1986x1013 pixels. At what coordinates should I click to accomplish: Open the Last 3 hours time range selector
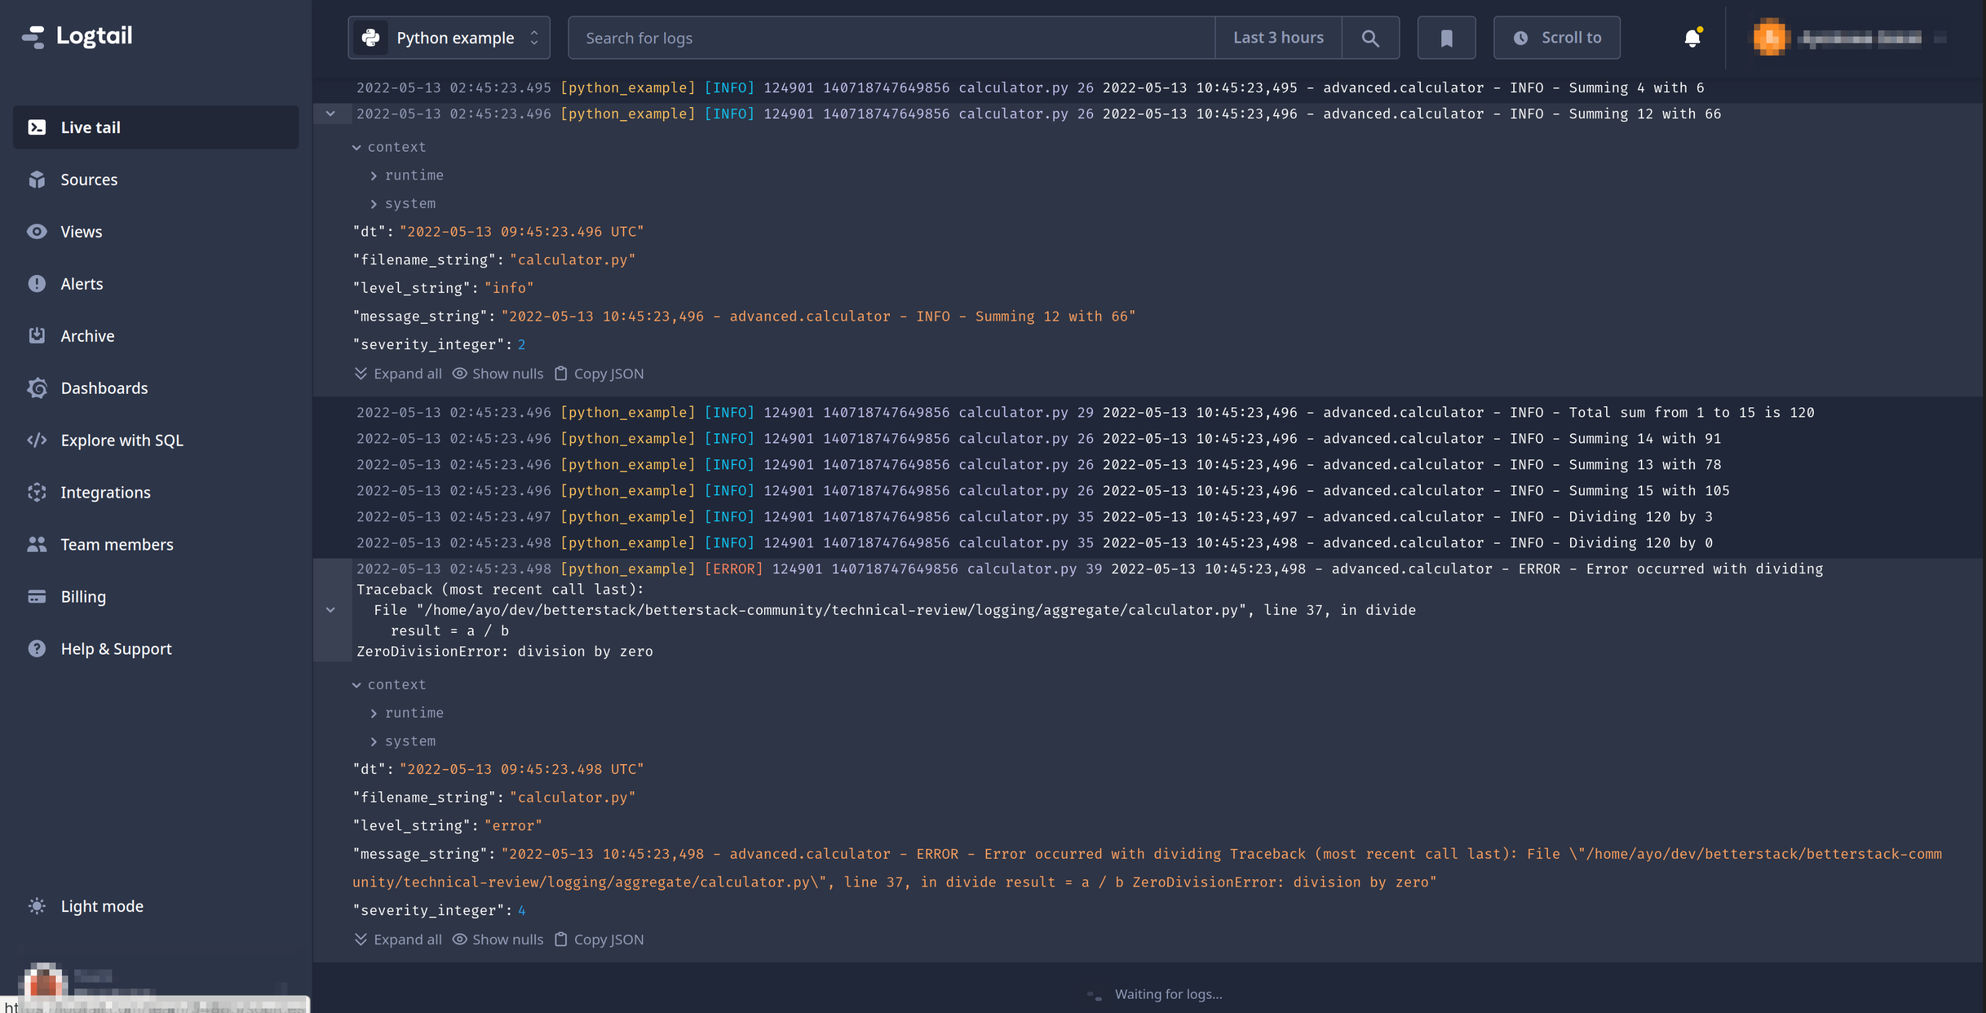(1278, 37)
